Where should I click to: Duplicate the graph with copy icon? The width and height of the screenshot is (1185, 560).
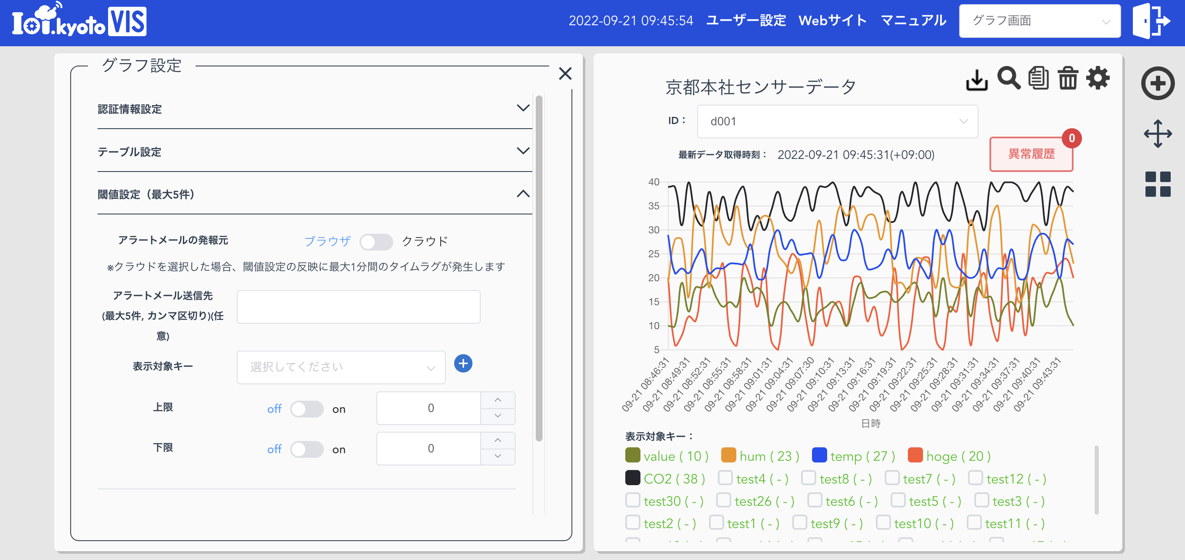pyautogui.click(x=1038, y=78)
